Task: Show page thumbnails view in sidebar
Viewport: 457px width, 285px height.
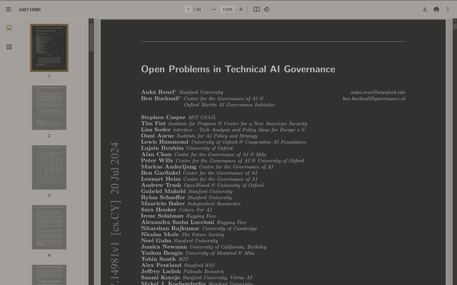Action: click(9, 28)
